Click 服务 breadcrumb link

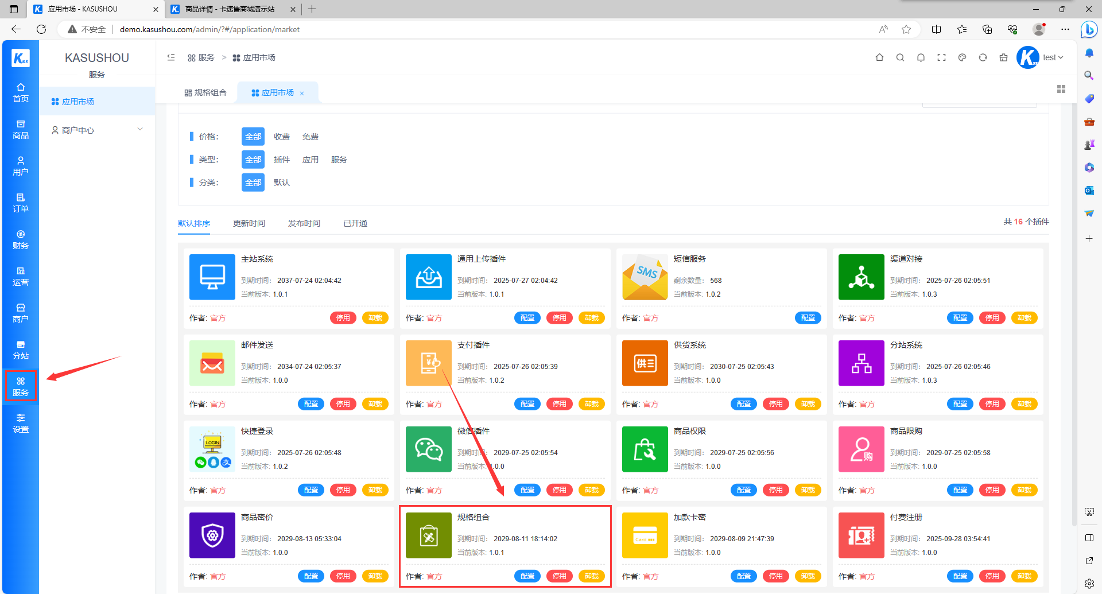point(201,57)
